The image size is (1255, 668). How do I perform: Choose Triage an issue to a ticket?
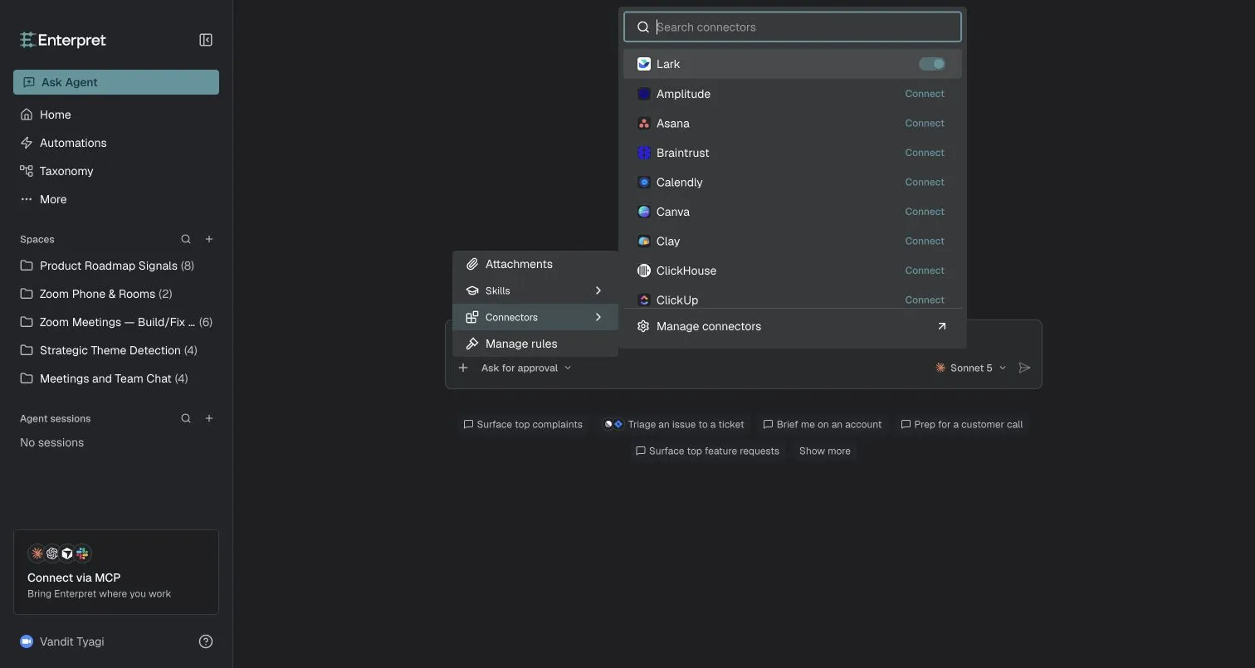pos(674,424)
